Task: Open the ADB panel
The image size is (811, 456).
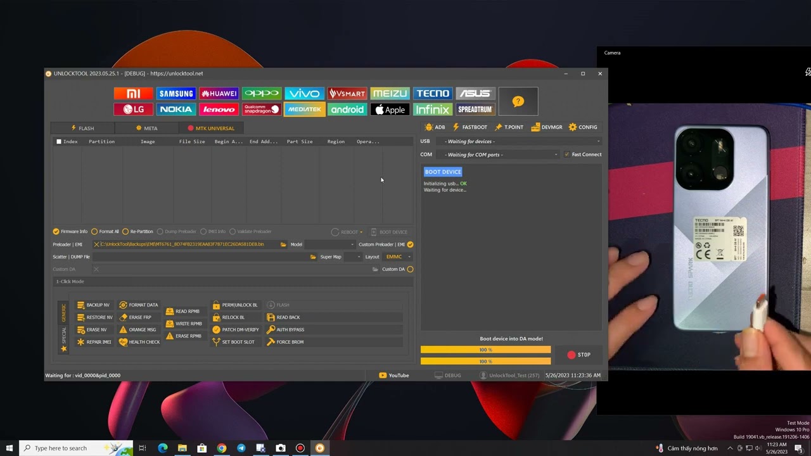Action: 435,127
